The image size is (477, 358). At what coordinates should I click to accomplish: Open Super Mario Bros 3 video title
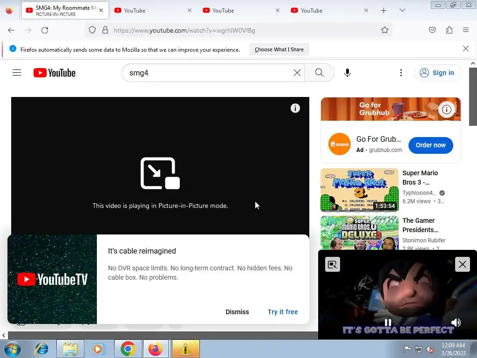click(x=420, y=178)
